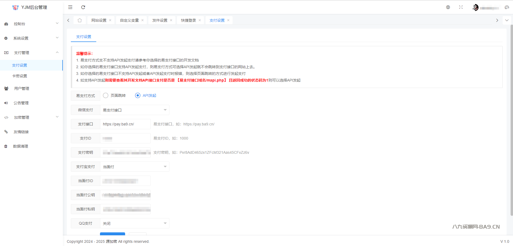Open the globe website icon
Screen dimensions: 513x246
point(448,7)
